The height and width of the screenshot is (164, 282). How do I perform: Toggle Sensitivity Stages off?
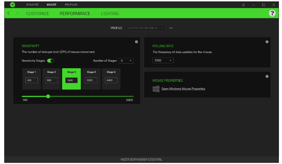pos(50,60)
